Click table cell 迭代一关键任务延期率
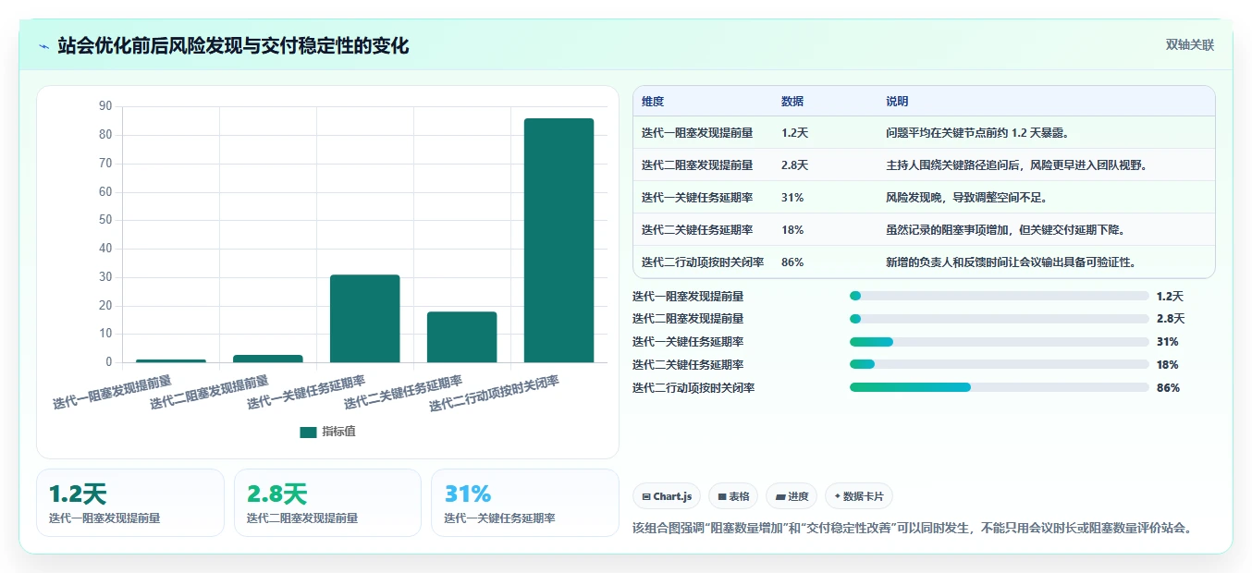The width and height of the screenshot is (1252, 573). point(697,198)
